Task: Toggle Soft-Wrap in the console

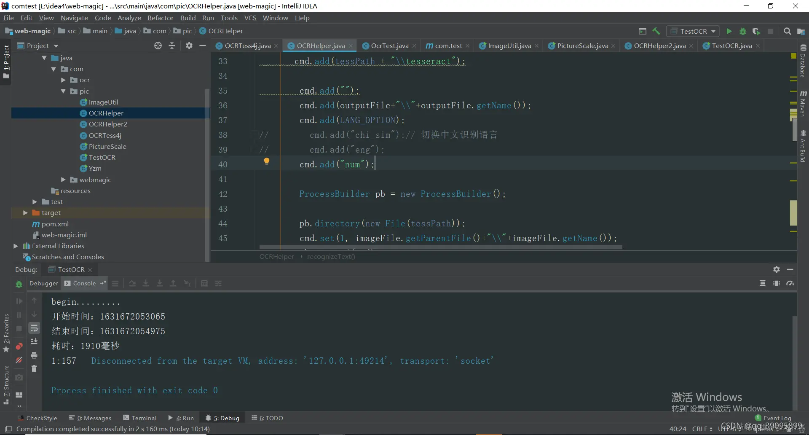Action: click(34, 328)
